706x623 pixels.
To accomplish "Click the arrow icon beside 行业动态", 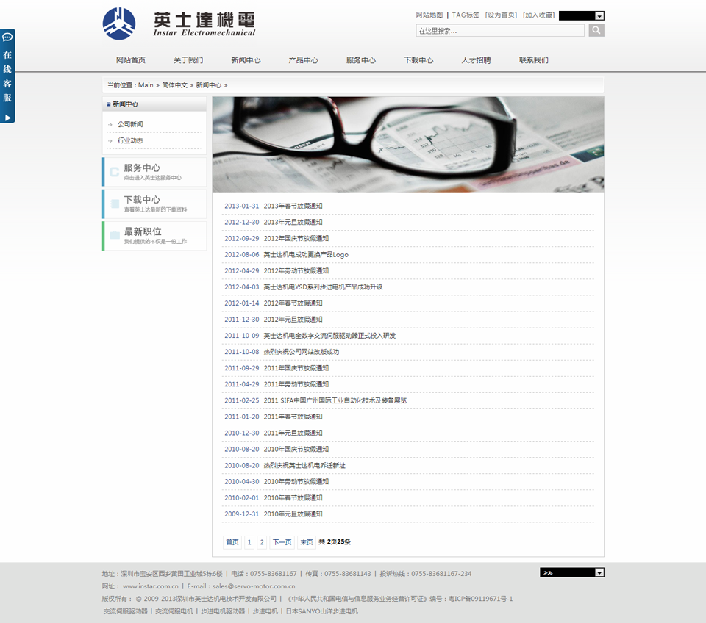I will pos(110,141).
